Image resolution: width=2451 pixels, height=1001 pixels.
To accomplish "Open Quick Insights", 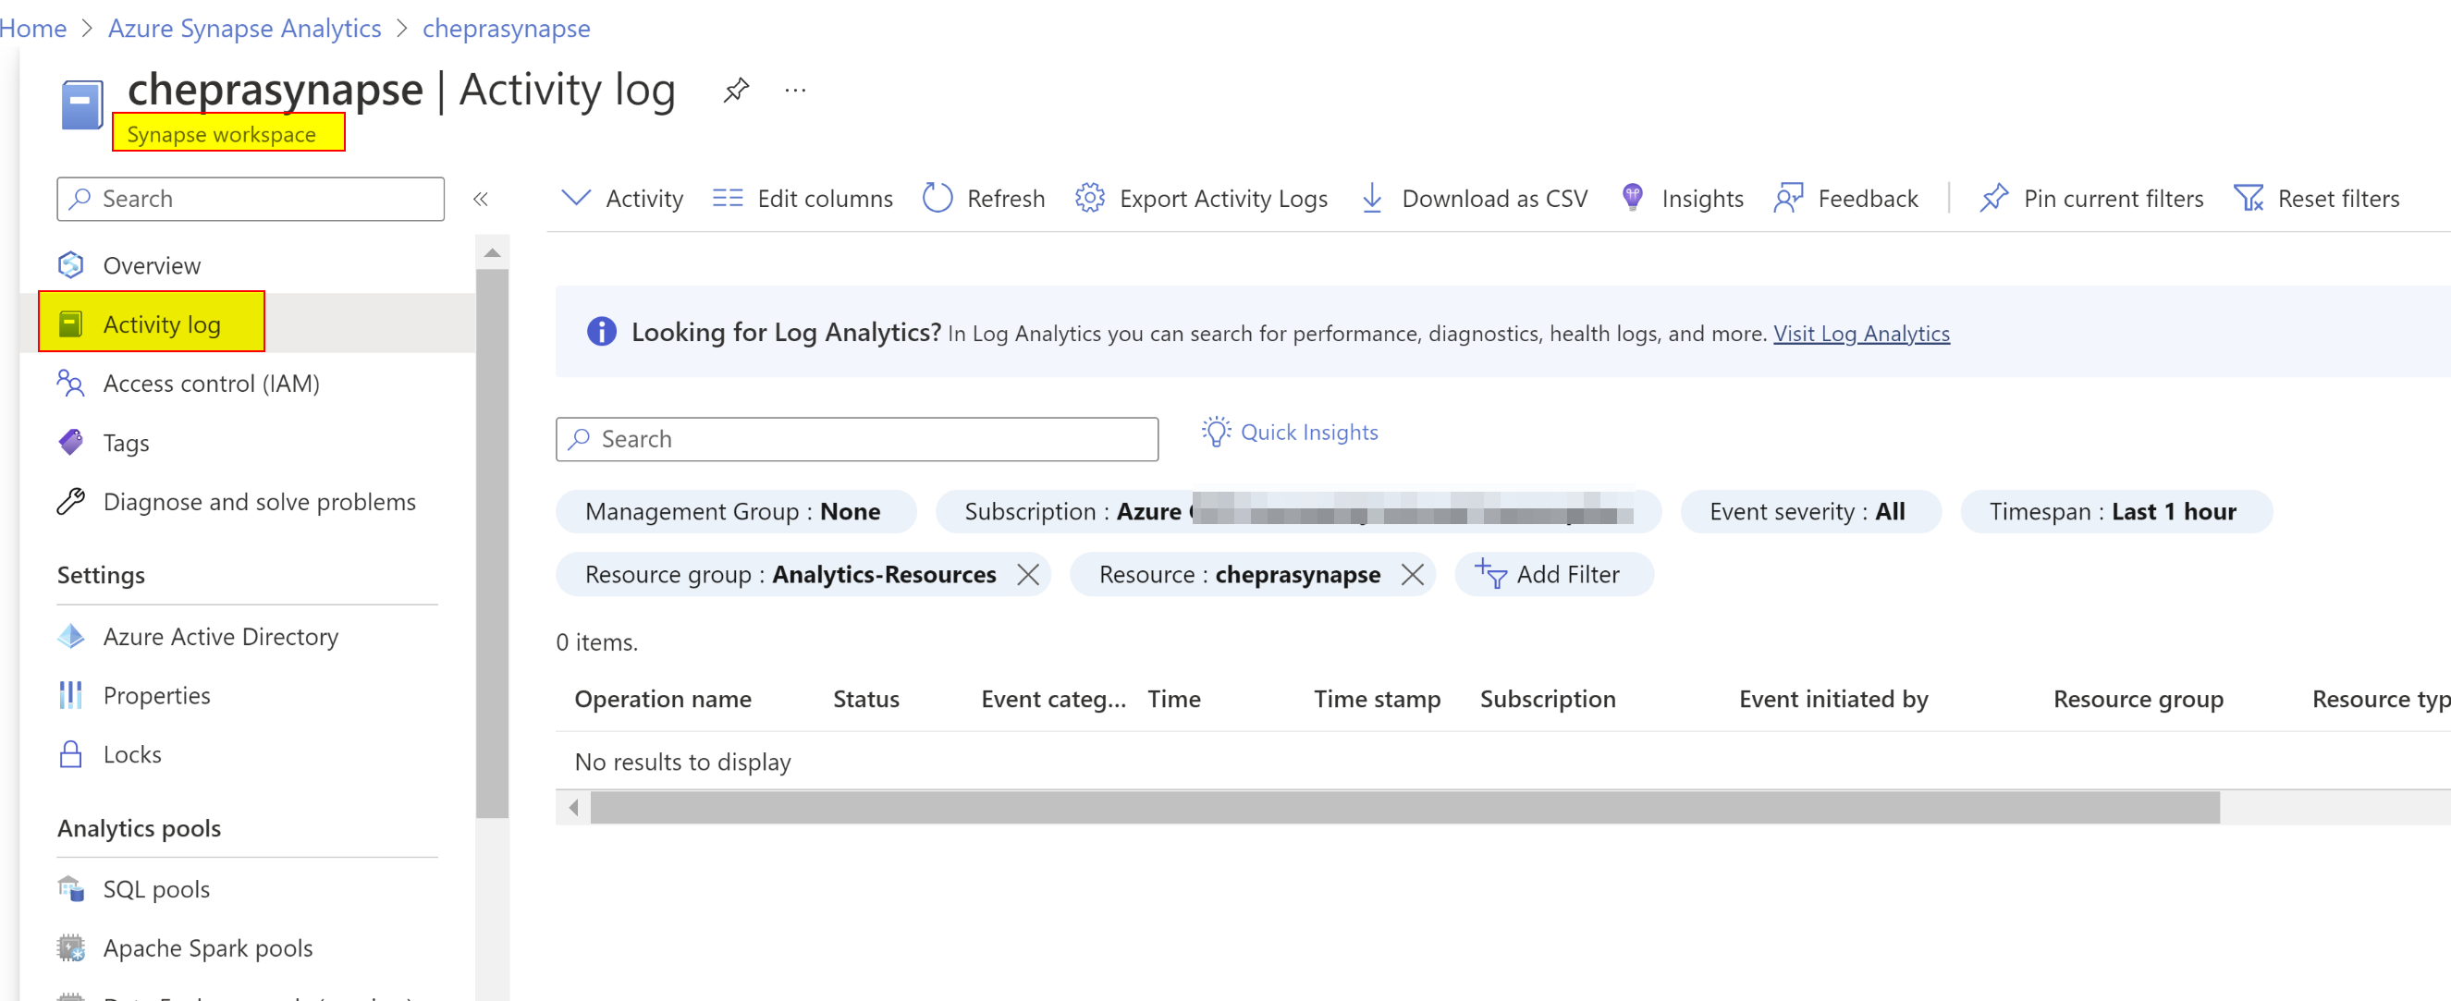I will (x=1289, y=432).
